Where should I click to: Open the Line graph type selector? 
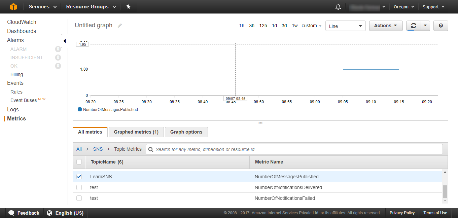(346, 26)
